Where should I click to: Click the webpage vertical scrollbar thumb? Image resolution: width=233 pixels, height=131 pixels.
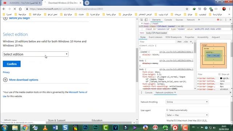point(137,65)
